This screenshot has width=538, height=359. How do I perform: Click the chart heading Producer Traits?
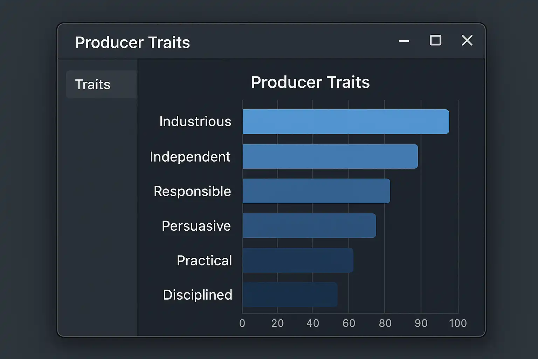pyautogui.click(x=310, y=82)
